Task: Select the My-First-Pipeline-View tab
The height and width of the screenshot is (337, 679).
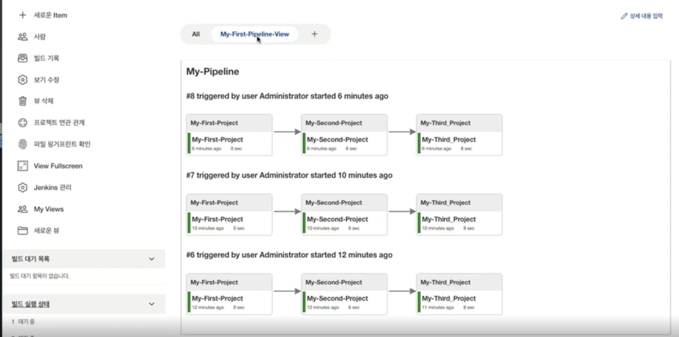Action: click(254, 34)
